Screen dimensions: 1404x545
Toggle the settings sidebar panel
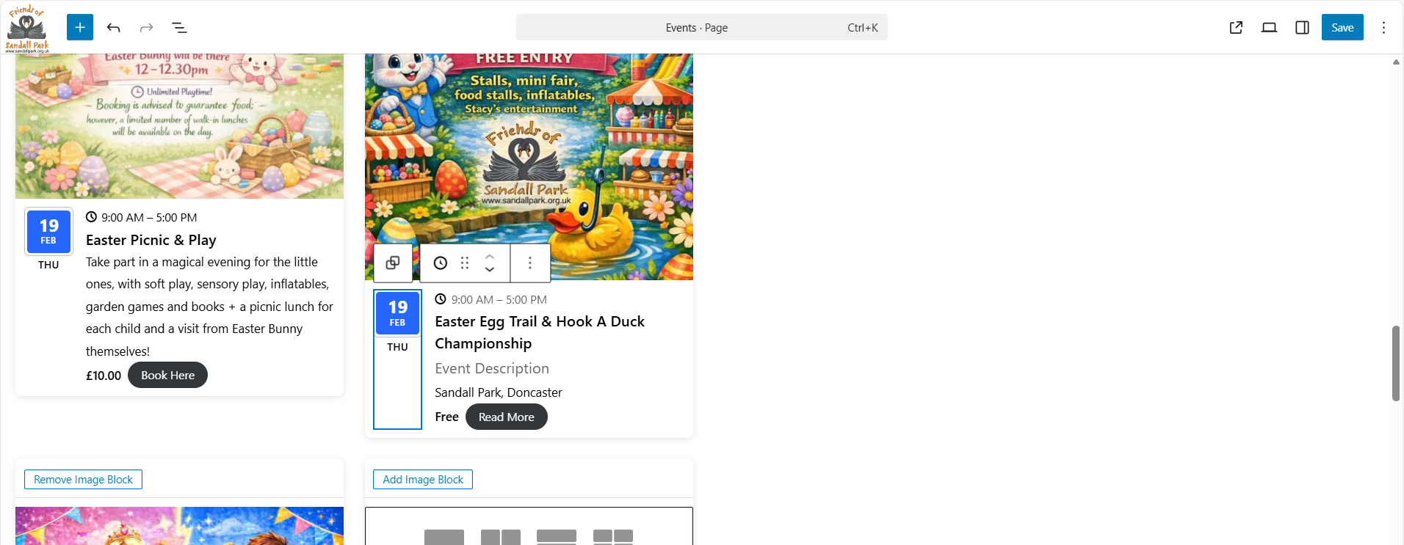pyautogui.click(x=1302, y=27)
